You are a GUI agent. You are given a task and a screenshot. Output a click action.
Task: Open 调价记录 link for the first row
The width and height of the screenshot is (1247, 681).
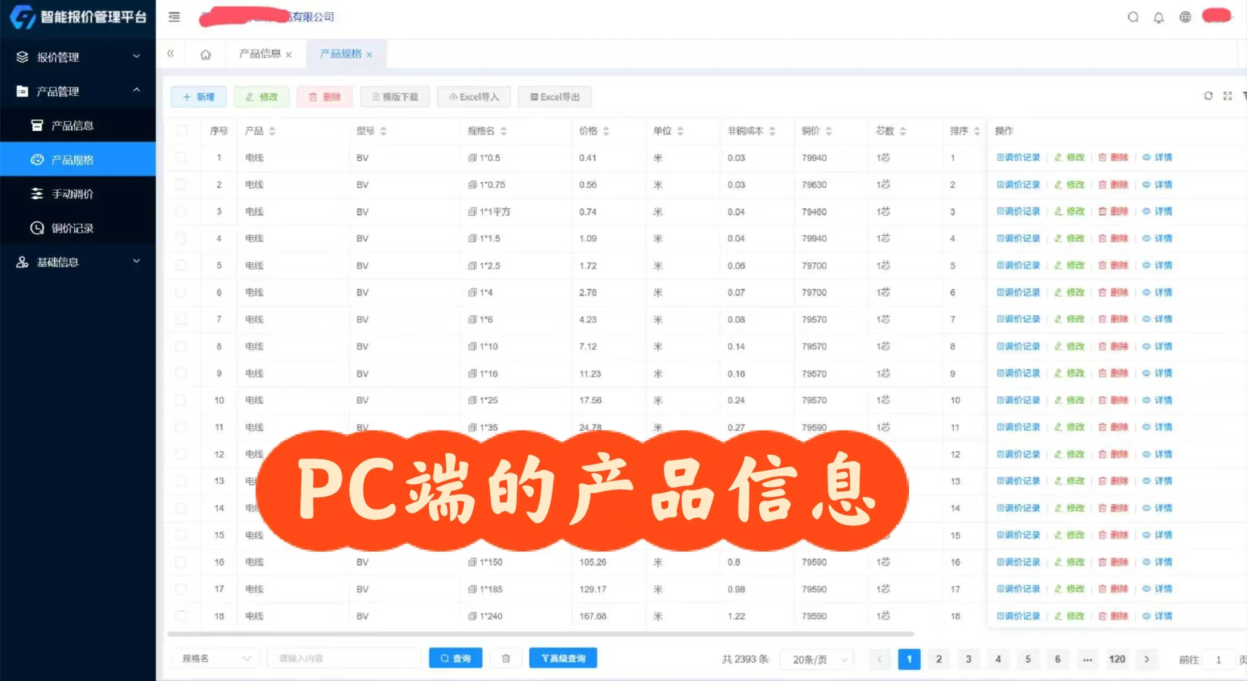[1017, 158]
